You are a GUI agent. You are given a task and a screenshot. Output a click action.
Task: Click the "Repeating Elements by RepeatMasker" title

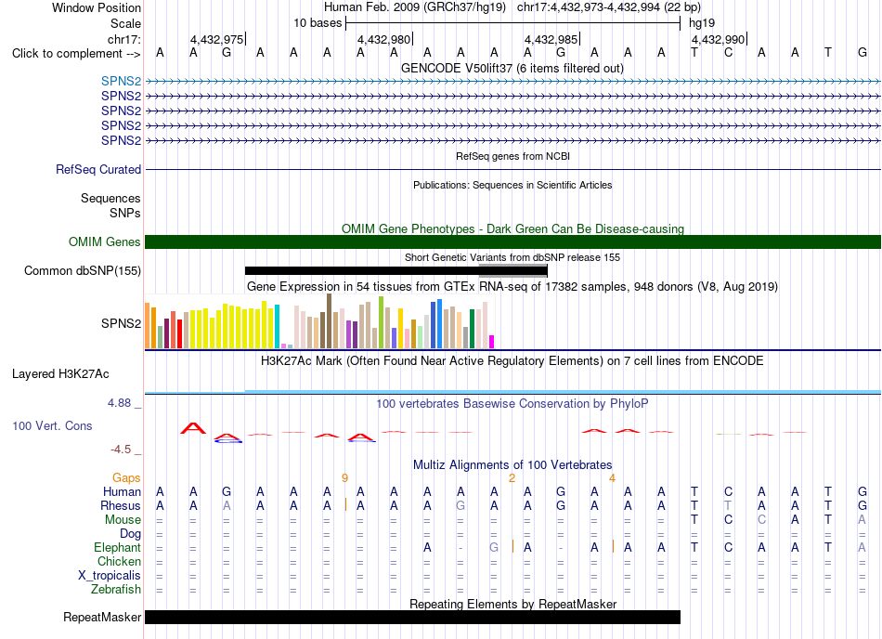pos(512,604)
